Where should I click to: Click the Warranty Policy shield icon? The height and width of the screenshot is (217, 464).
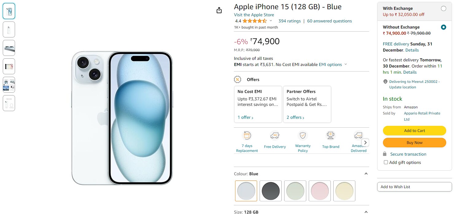coord(303,135)
